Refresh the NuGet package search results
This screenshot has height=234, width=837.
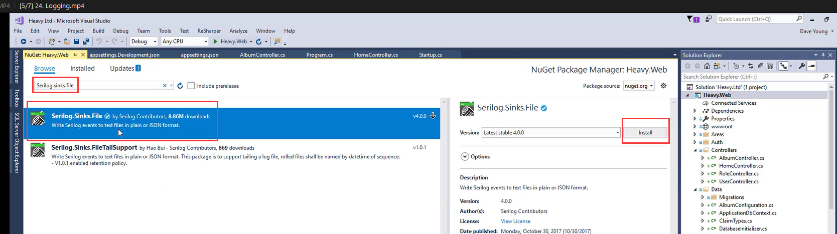pos(180,86)
